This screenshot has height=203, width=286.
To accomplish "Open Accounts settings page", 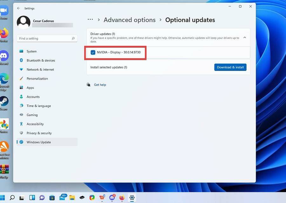I will tap(47, 97).
